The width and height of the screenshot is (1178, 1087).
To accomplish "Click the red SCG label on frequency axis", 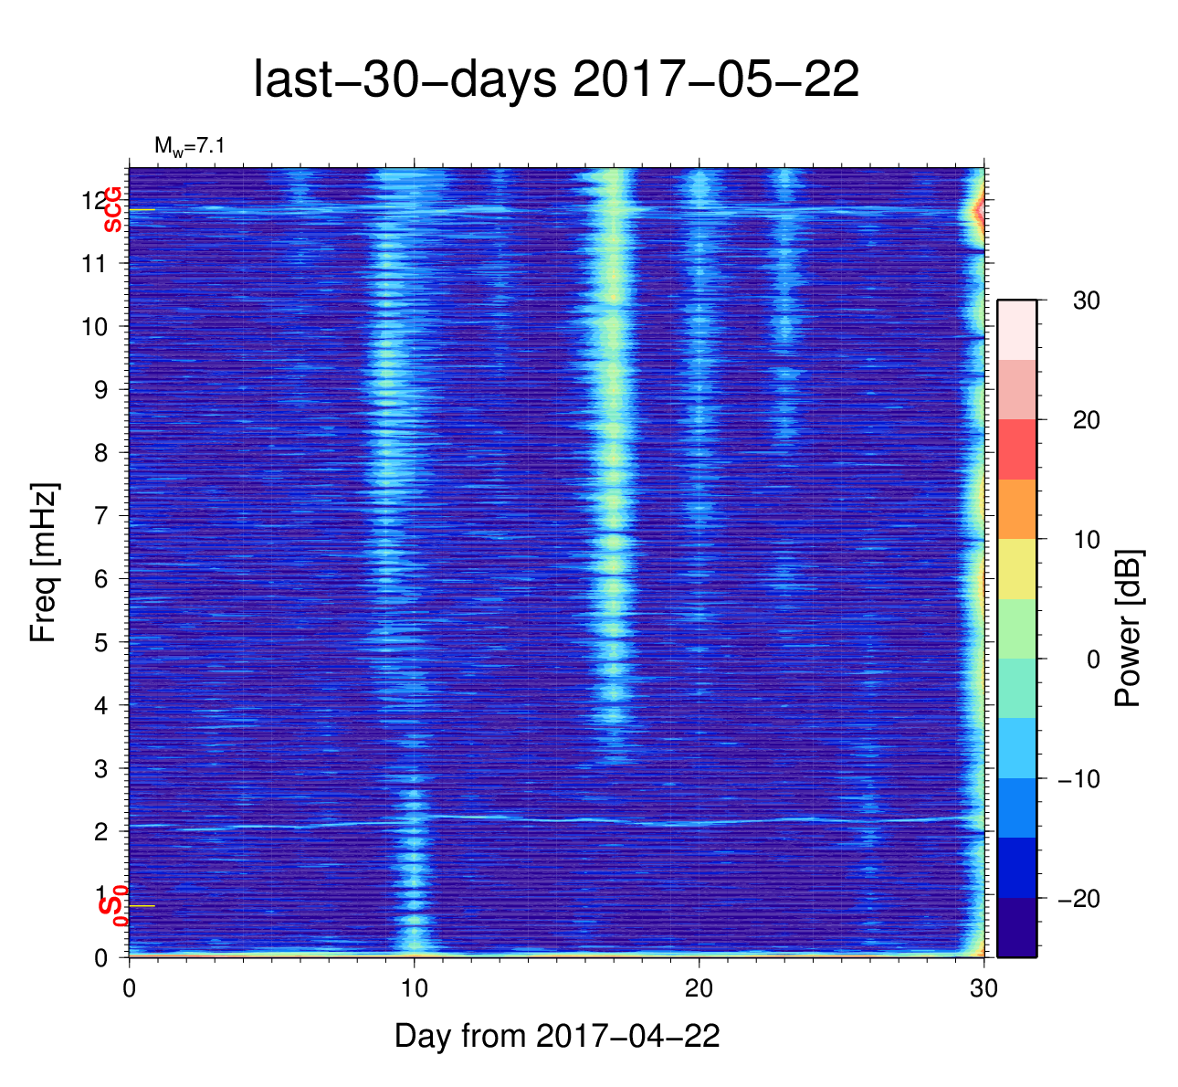I will pyautogui.click(x=112, y=210).
